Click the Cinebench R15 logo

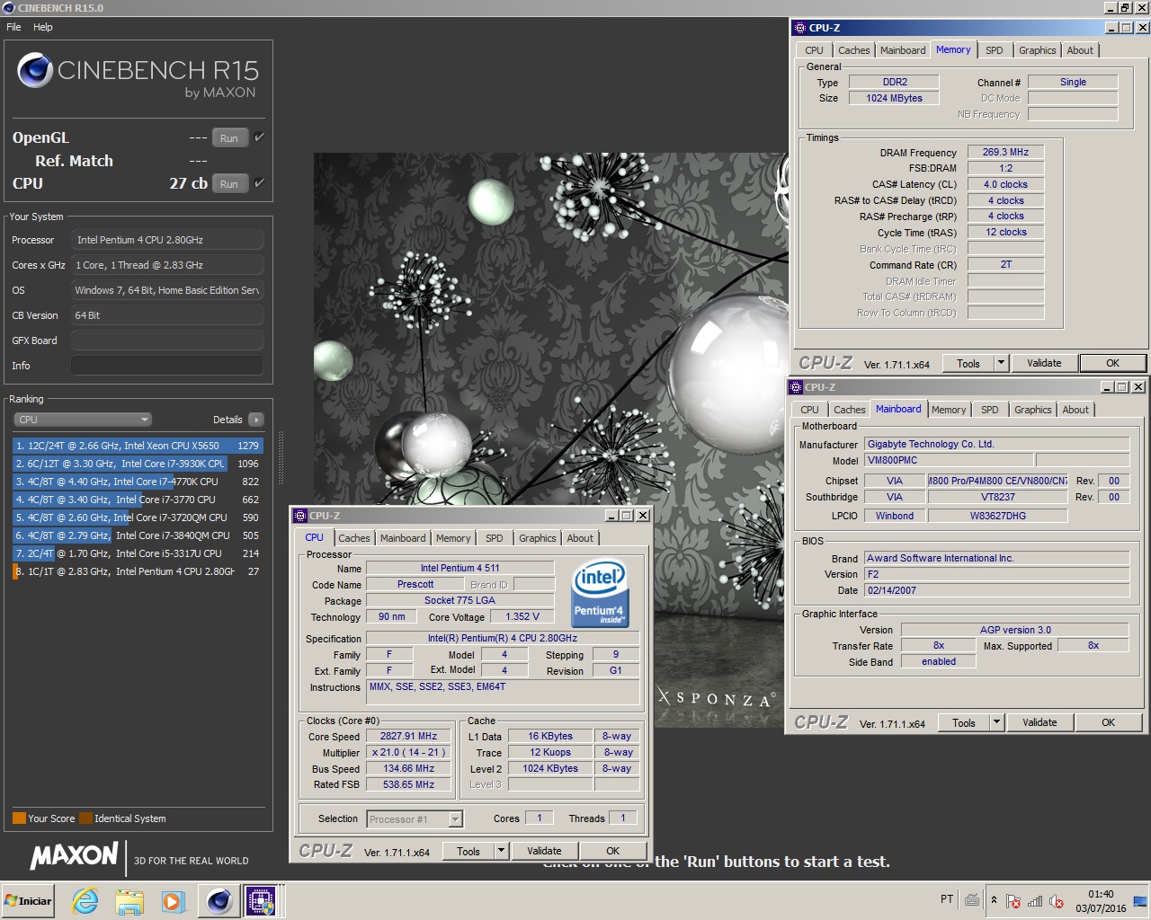click(138, 72)
